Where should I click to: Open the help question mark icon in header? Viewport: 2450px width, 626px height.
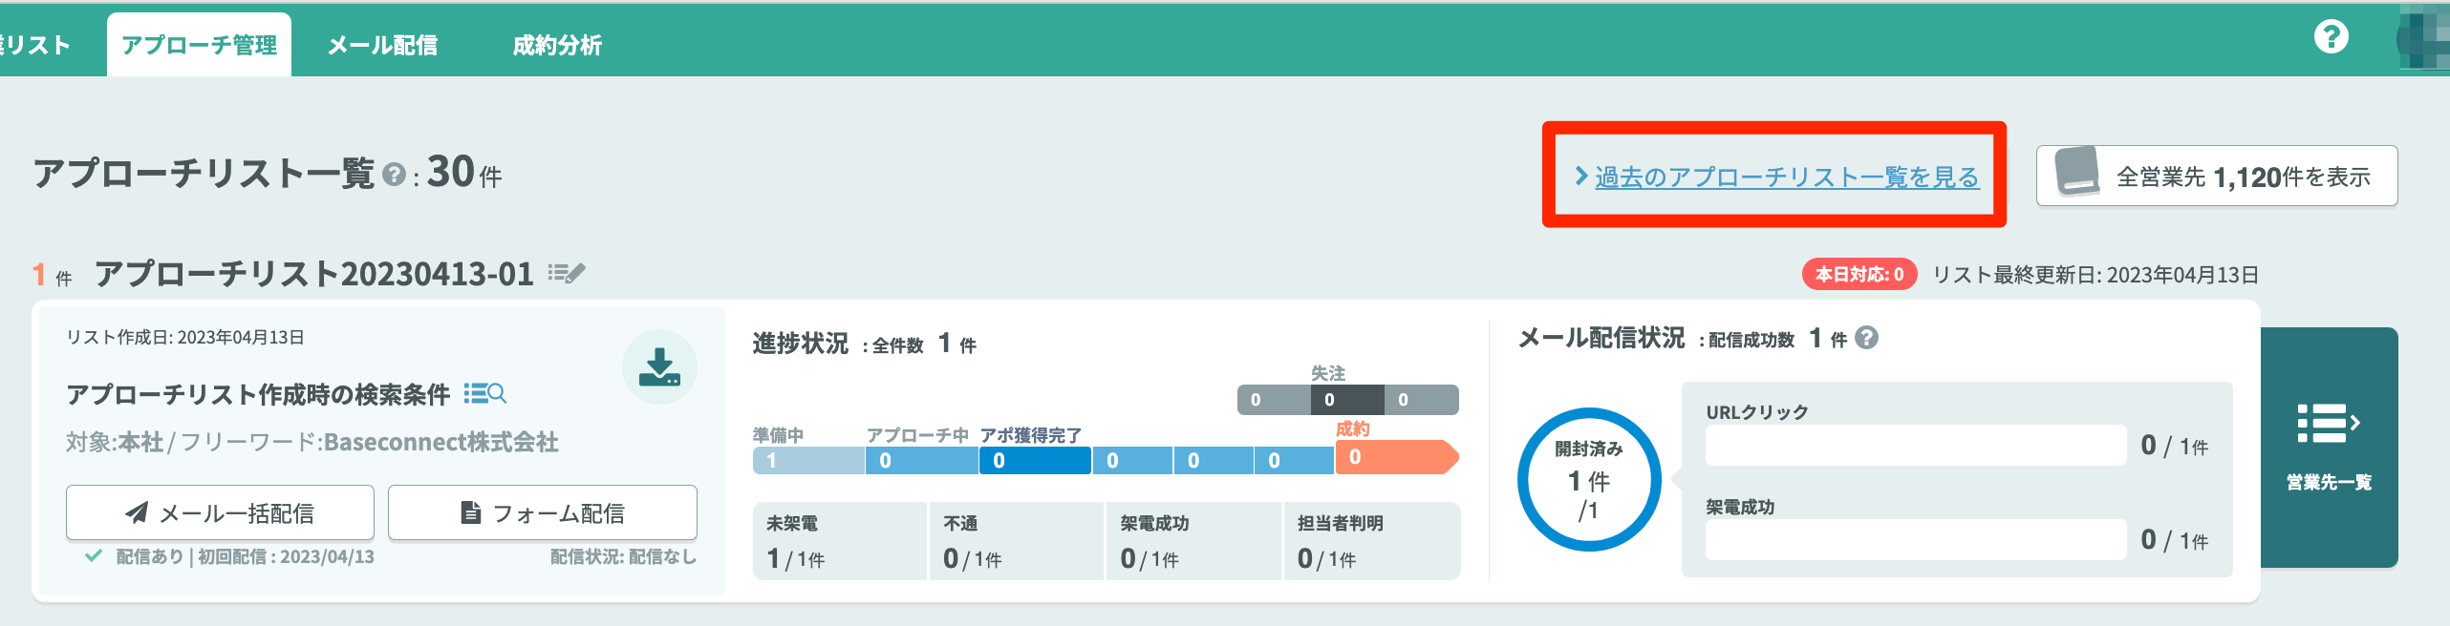point(2331,37)
